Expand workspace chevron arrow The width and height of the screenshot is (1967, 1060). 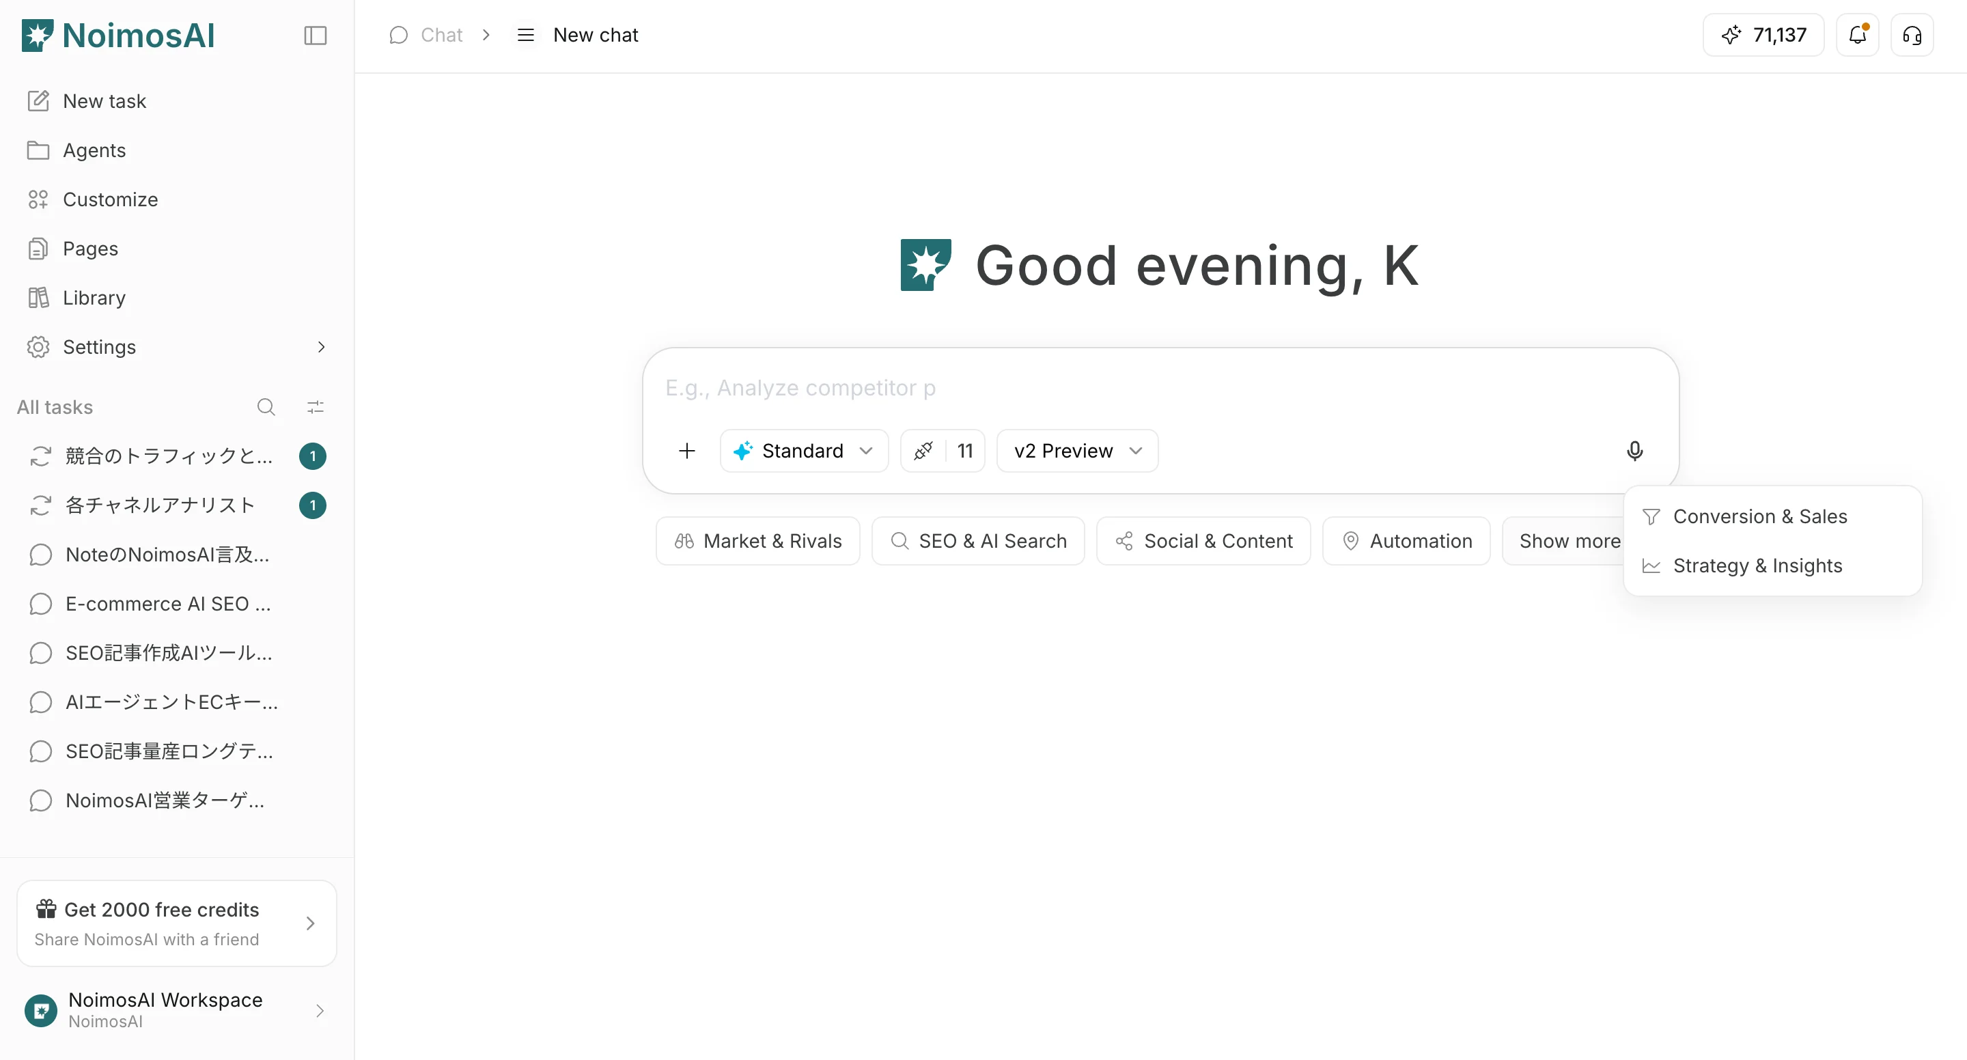point(319,1010)
